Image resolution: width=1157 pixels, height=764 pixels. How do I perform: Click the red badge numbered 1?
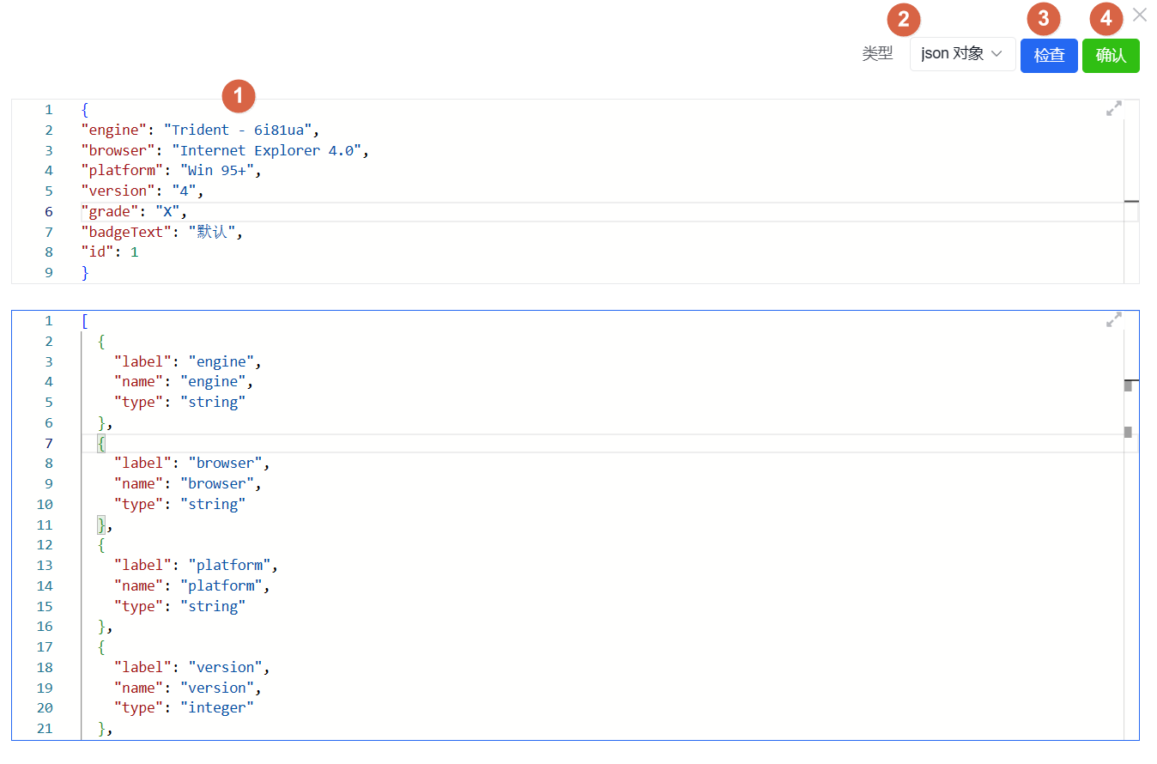coord(239,95)
